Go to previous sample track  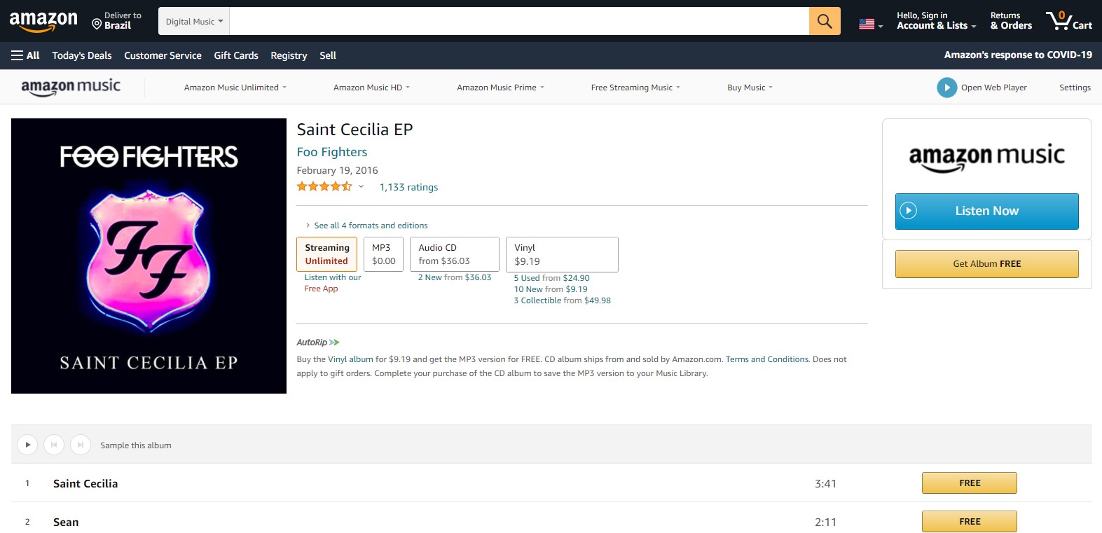click(54, 445)
